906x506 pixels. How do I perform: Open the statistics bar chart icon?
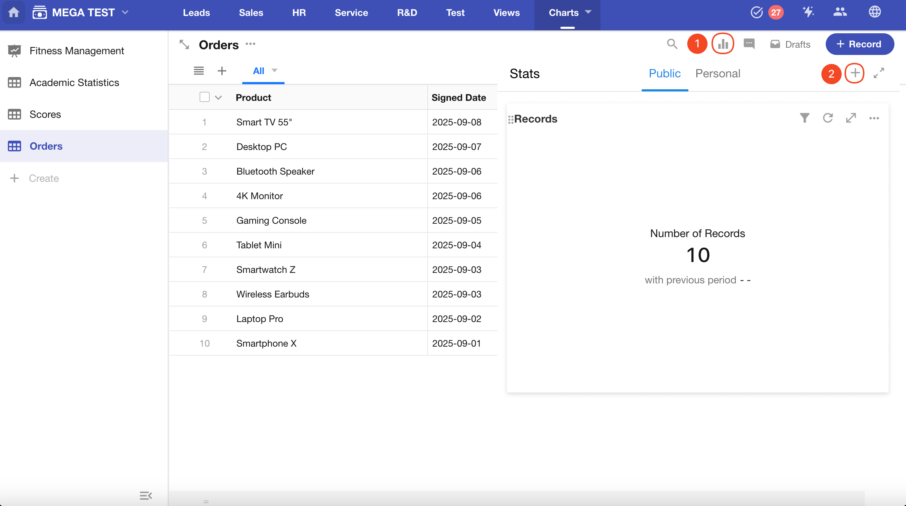pos(723,44)
